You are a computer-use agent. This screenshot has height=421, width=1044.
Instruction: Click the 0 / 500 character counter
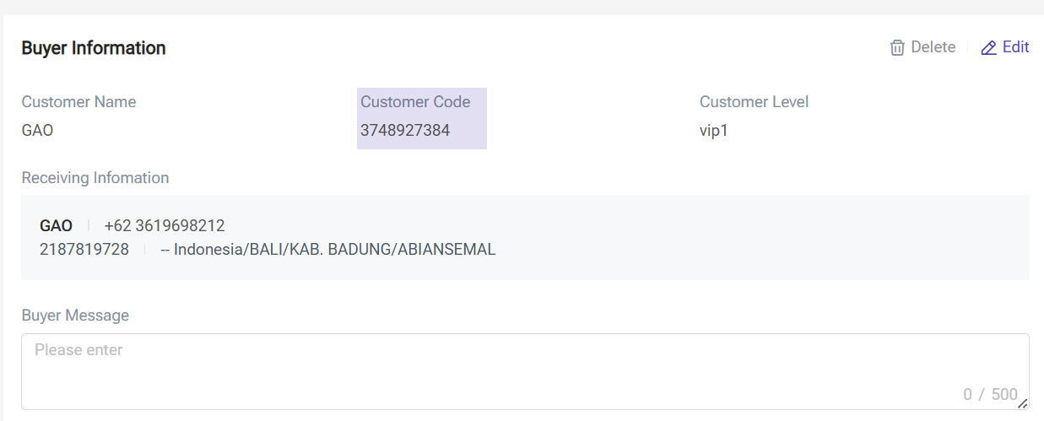(x=990, y=394)
